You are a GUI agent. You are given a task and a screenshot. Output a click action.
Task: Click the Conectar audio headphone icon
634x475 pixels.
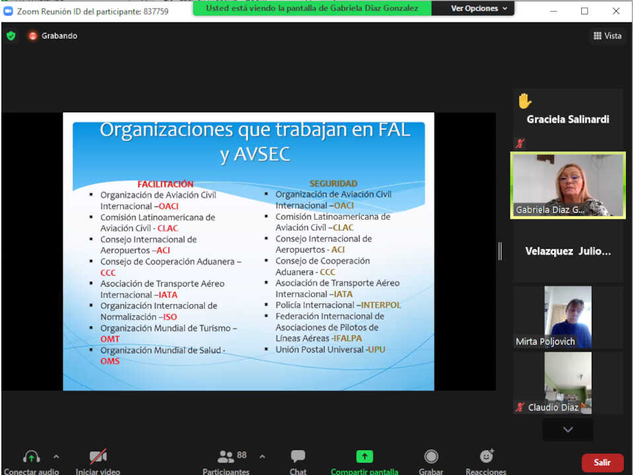[x=32, y=457]
